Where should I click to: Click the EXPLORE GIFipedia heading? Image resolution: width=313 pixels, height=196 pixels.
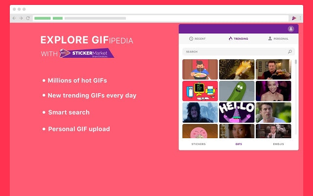tap(87, 40)
